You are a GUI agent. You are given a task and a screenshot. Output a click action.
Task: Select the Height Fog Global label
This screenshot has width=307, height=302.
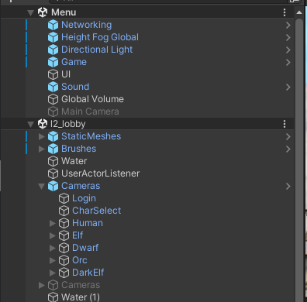click(x=100, y=37)
